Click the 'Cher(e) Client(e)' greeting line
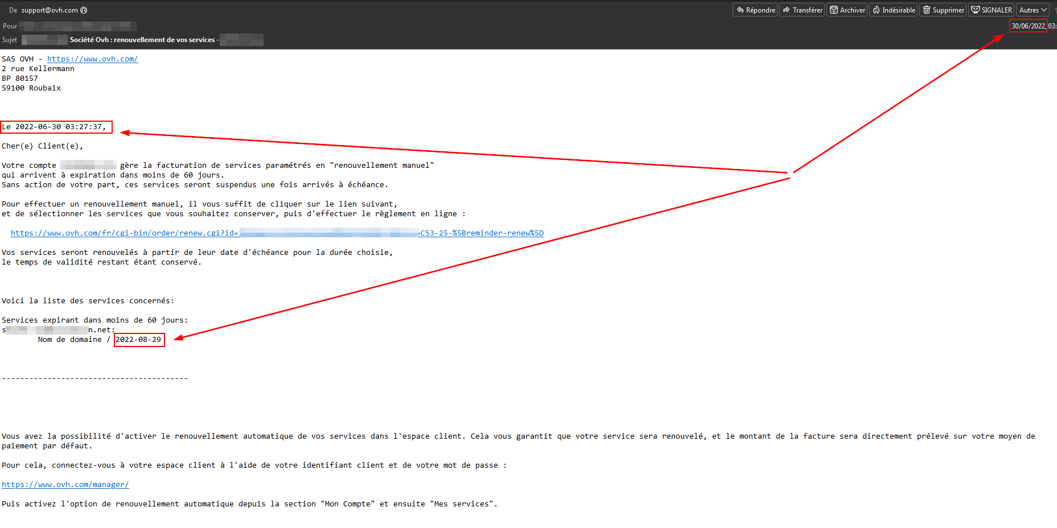The image size is (1057, 528). click(x=42, y=146)
